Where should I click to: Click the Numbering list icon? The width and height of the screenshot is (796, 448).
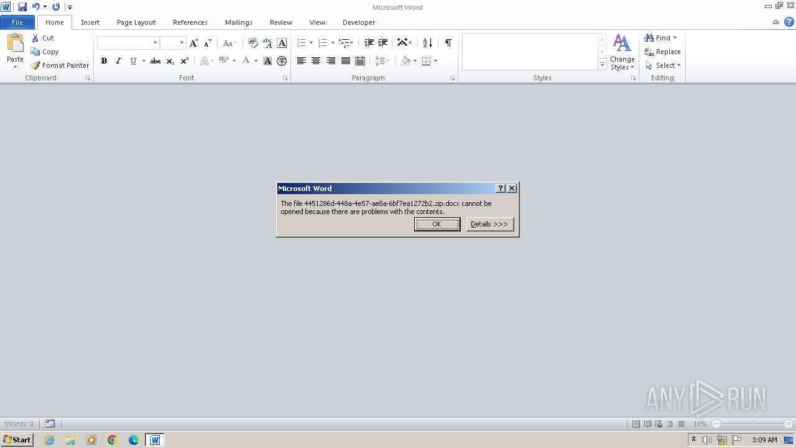[x=323, y=43]
